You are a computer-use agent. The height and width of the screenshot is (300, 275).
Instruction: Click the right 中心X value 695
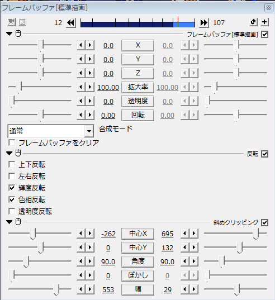coord(168,234)
